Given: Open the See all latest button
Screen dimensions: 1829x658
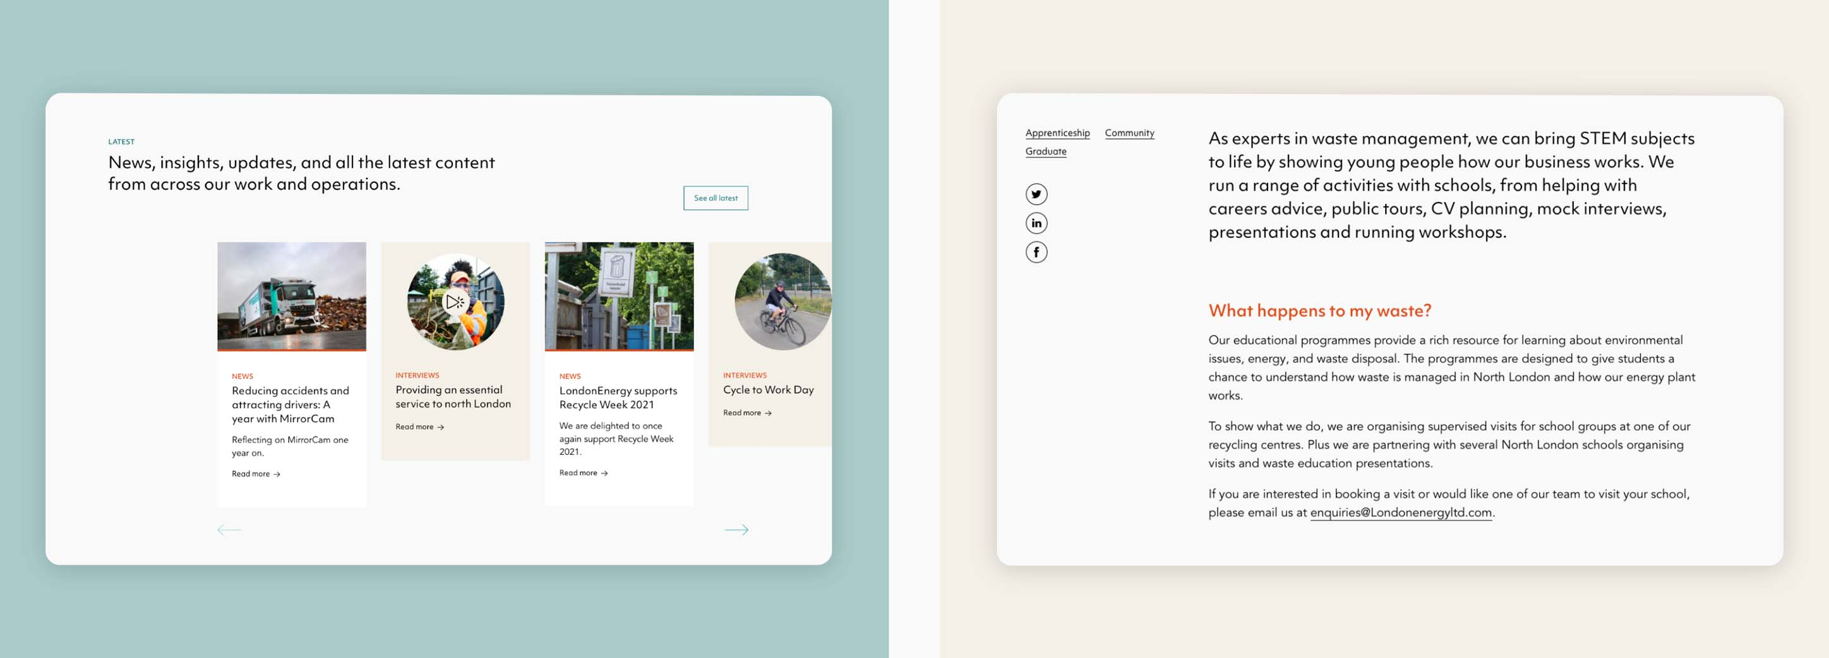Looking at the screenshot, I should coord(715,198).
